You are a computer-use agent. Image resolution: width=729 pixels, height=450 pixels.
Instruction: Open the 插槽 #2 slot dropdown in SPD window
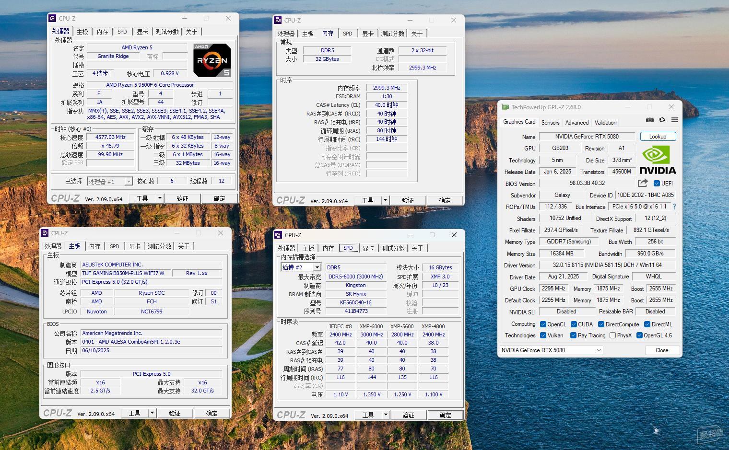click(x=301, y=267)
